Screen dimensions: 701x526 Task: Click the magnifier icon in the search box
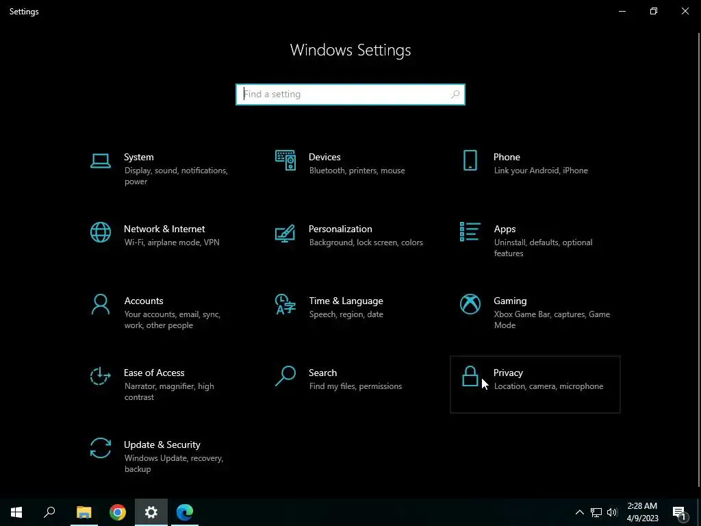455,95
